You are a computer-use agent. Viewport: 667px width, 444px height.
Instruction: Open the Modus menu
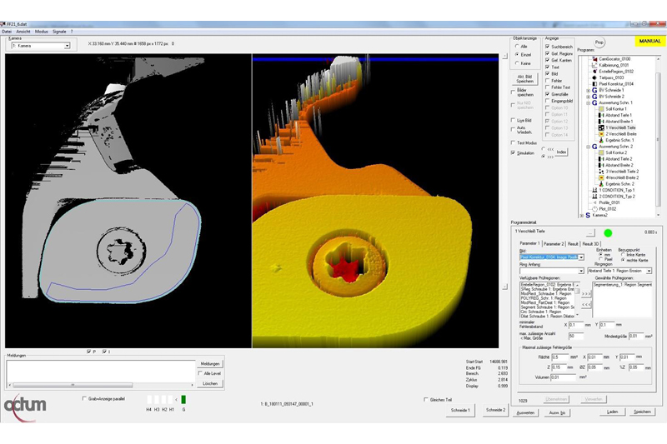point(42,31)
